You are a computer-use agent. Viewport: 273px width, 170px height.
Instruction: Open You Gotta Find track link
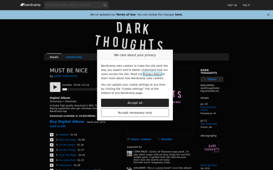[x=67, y=160]
